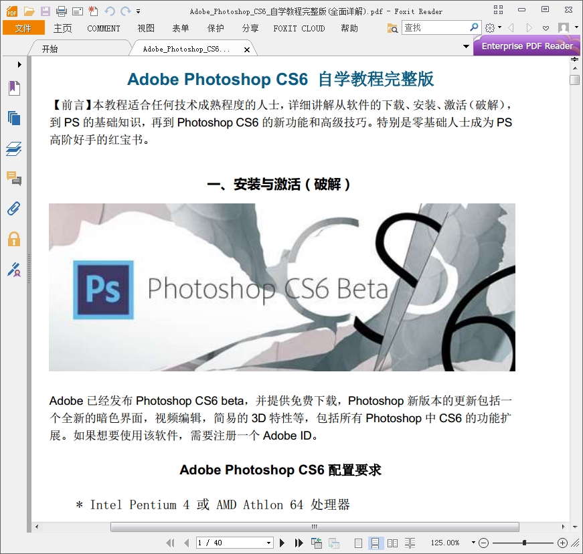The image size is (583, 554).
Task: Open the COMMENT ribbon tab
Action: tap(103, 28)
